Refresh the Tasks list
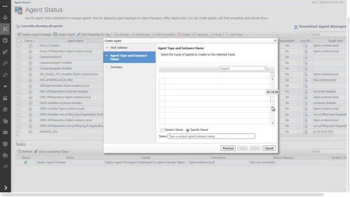Image resolution: width=350 pixels, height=197 pixels. (25, 152)
